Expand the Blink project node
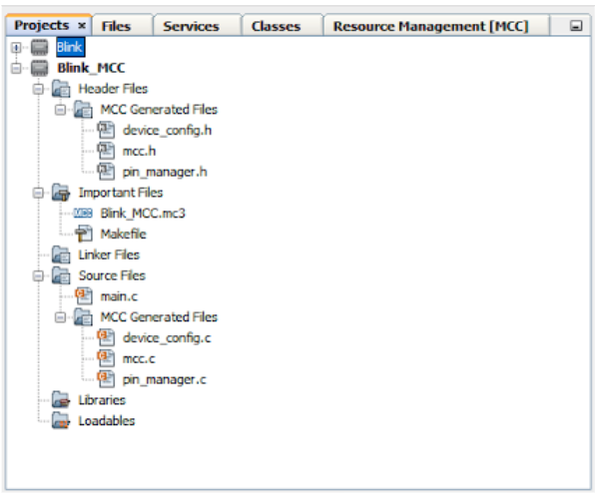This screenshot has height=494, width=596. coord(16,48)
